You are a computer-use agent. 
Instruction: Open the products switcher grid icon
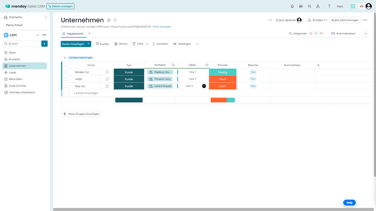tap(353, 6)
